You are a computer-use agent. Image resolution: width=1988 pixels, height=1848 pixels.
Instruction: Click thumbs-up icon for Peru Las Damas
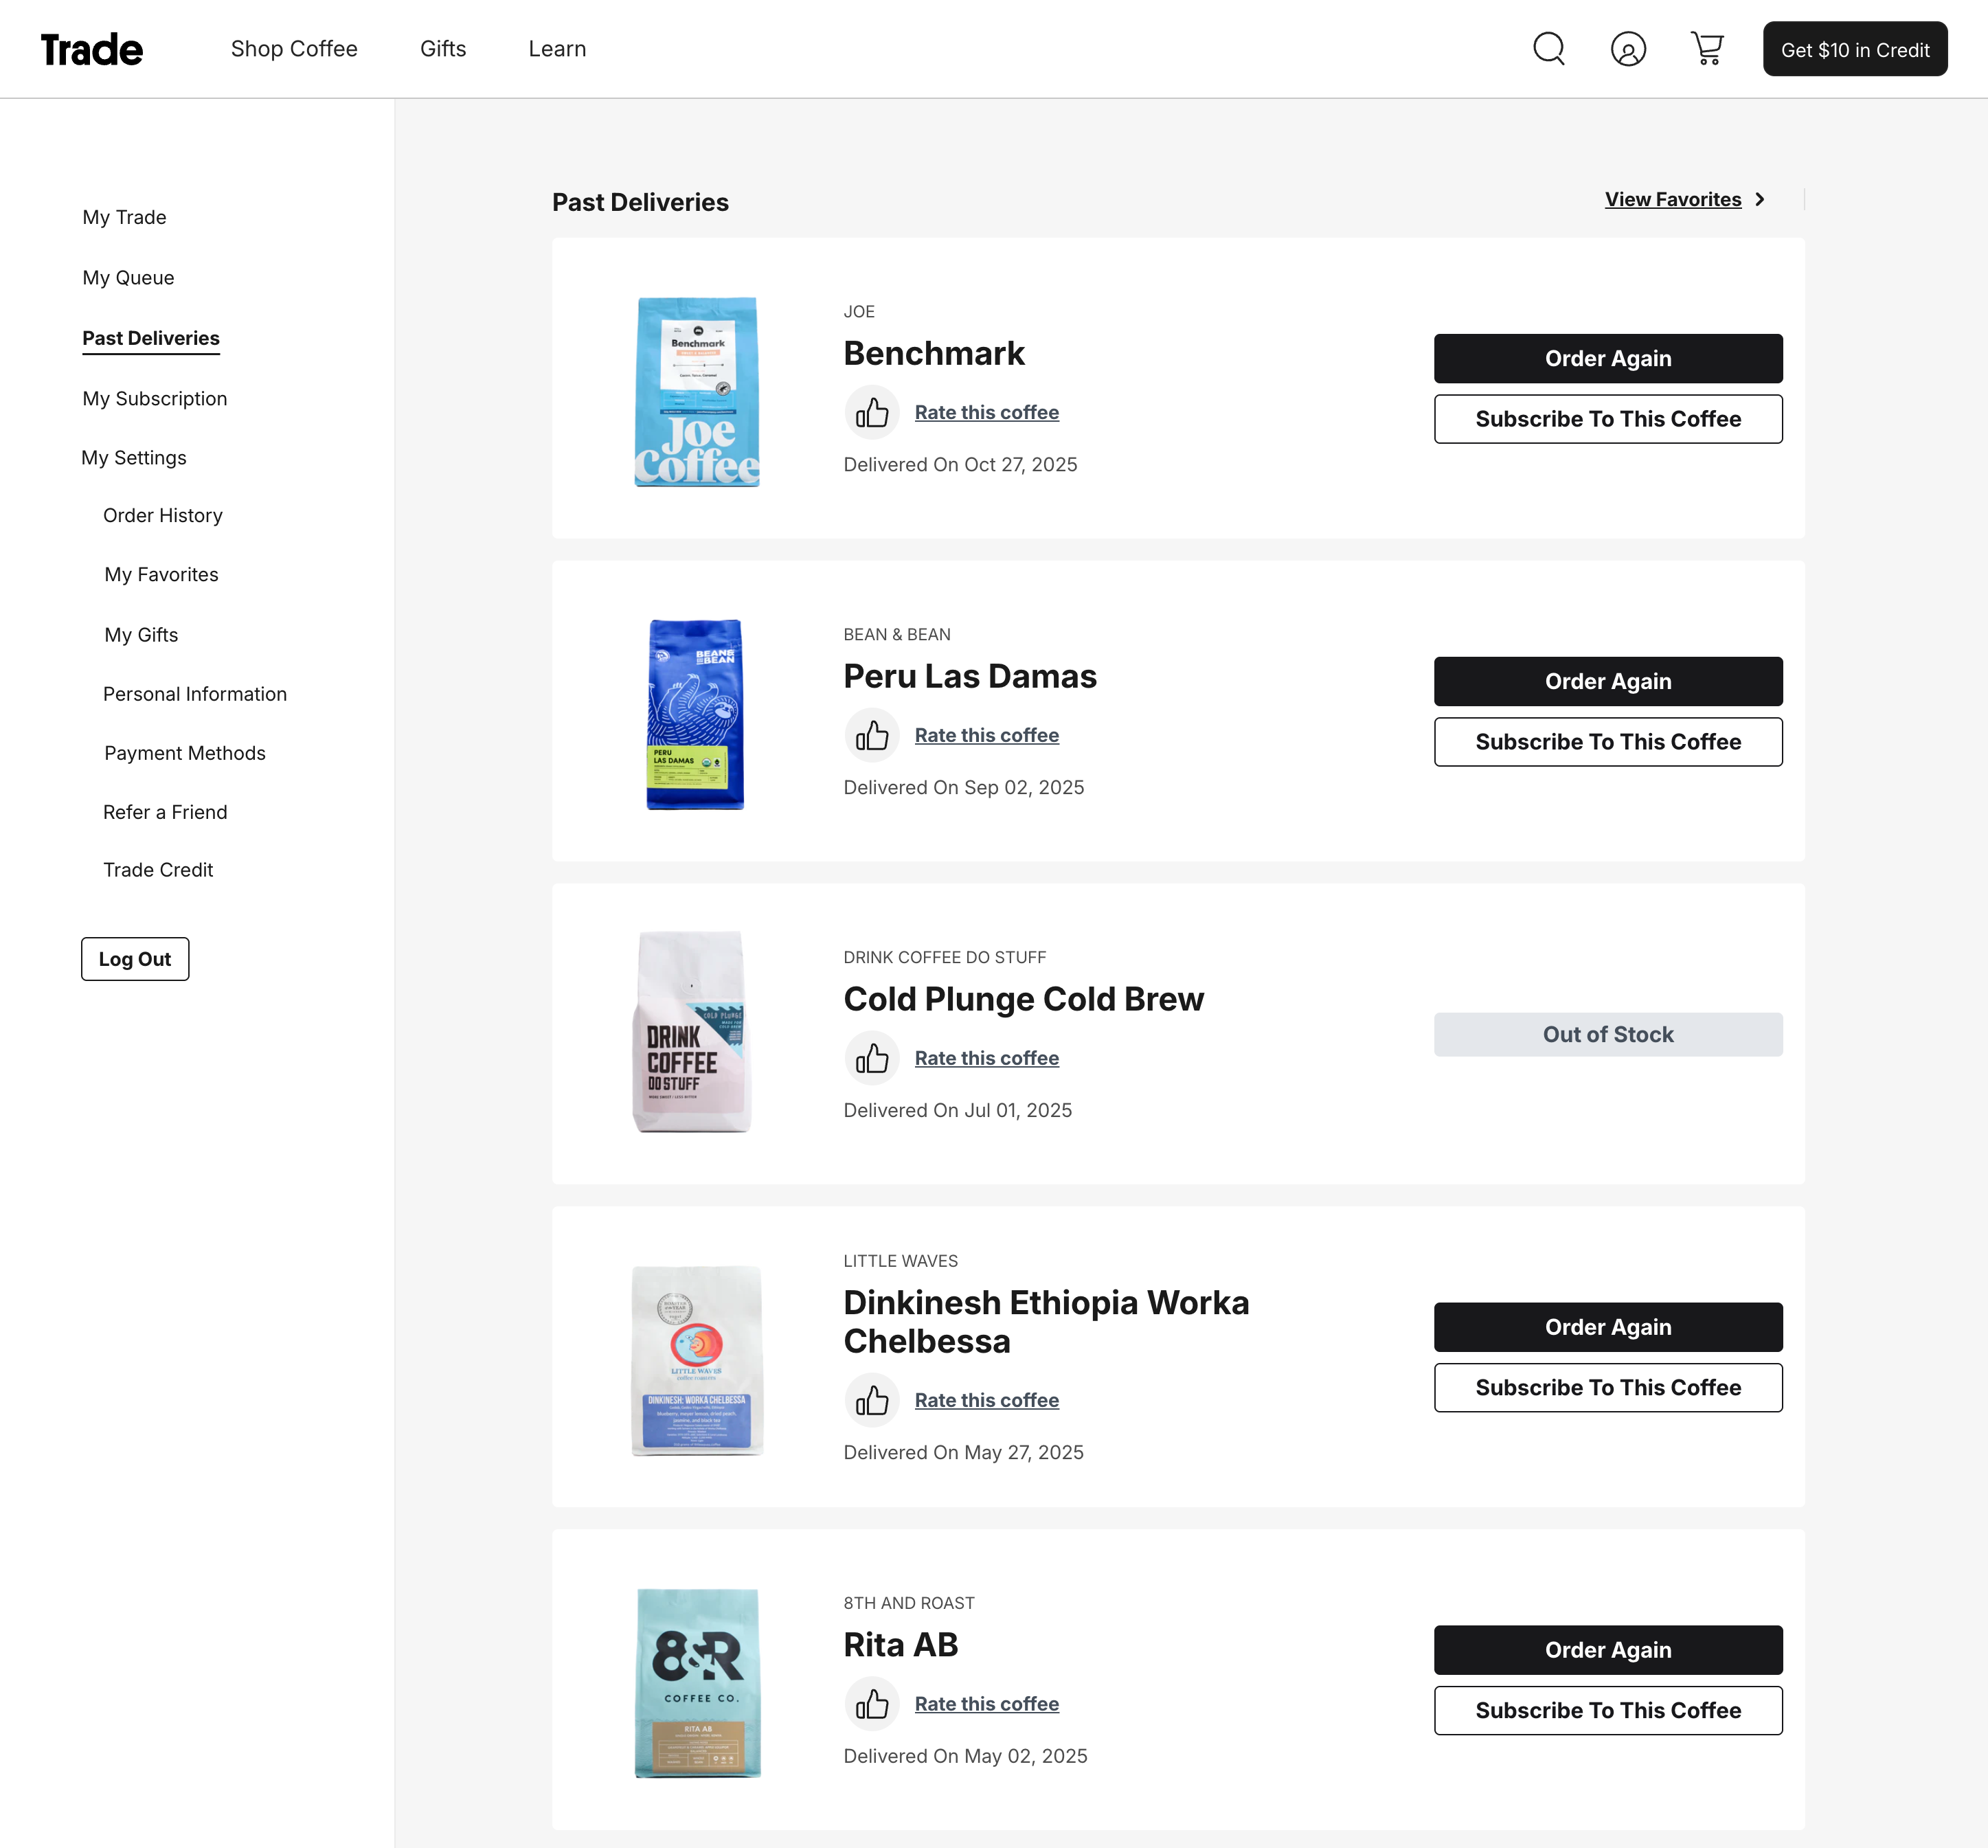(x=872, y=735)
